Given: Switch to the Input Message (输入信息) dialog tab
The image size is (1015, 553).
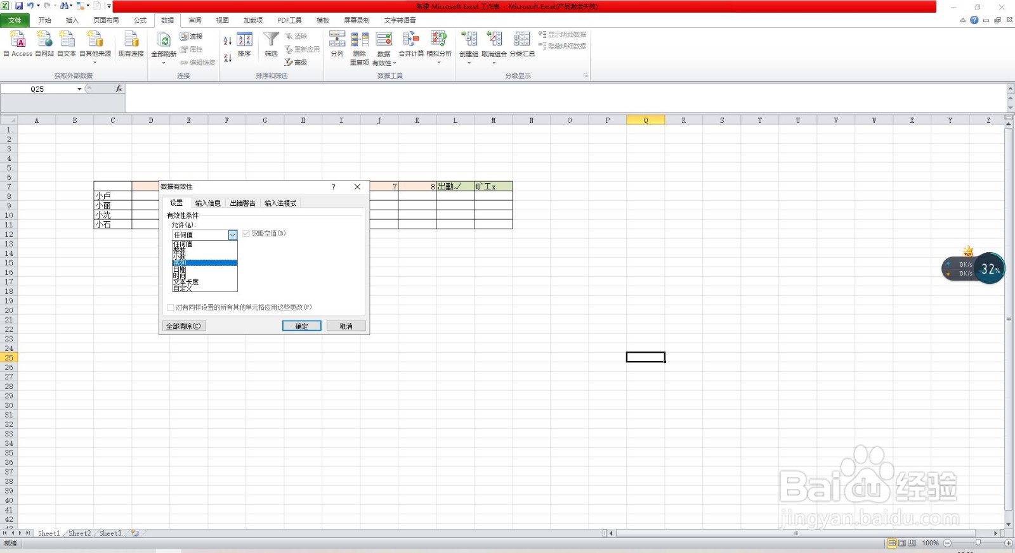Looking at the screenshot, I should [x=207, y=203].
